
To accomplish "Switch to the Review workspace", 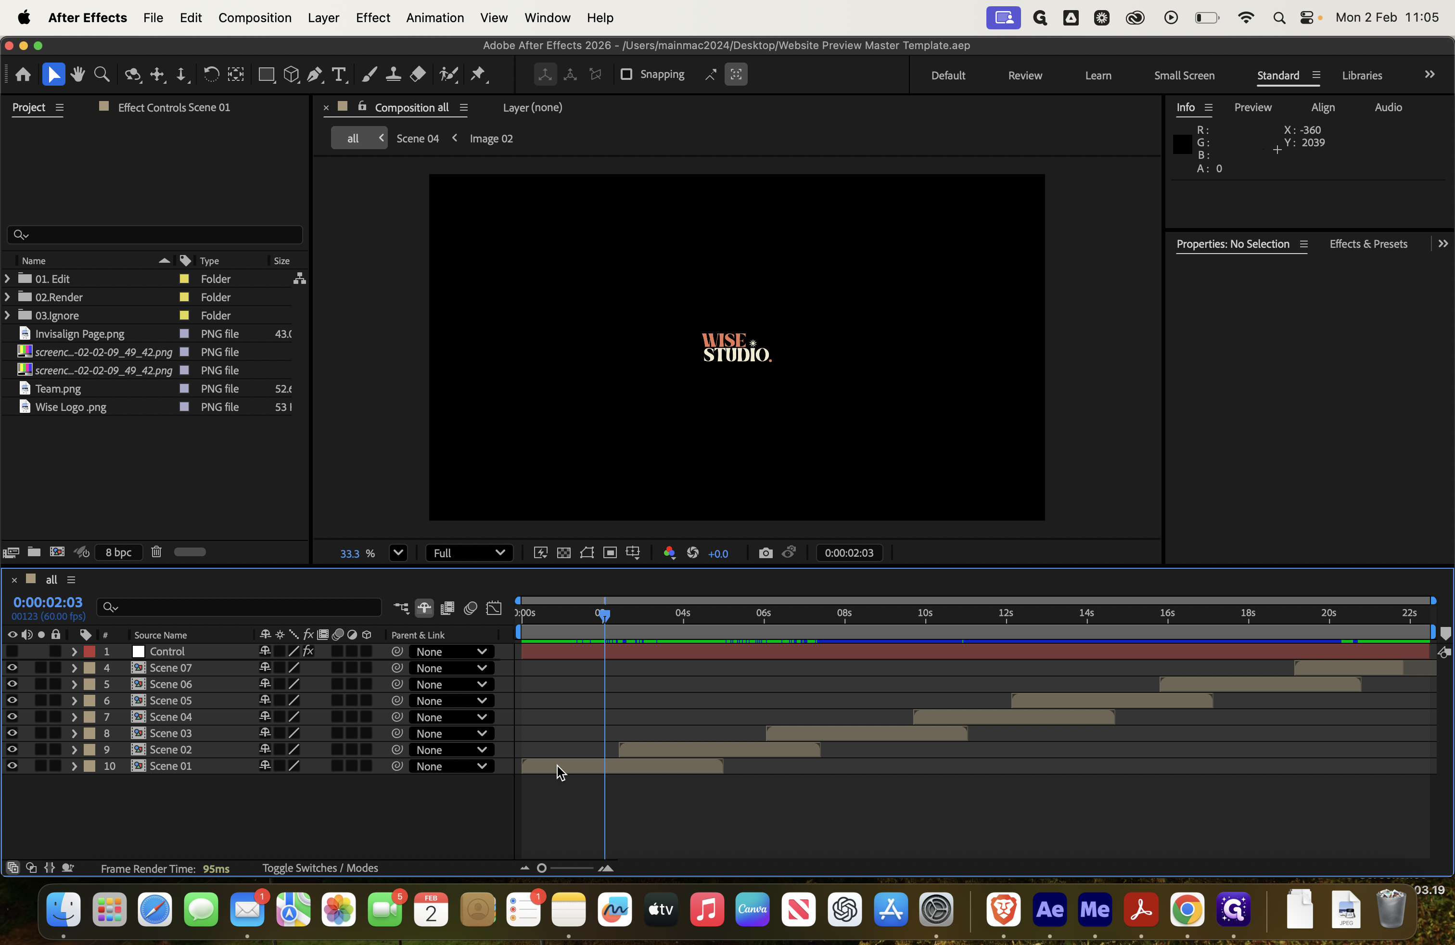I will (x=1025, y=75).
